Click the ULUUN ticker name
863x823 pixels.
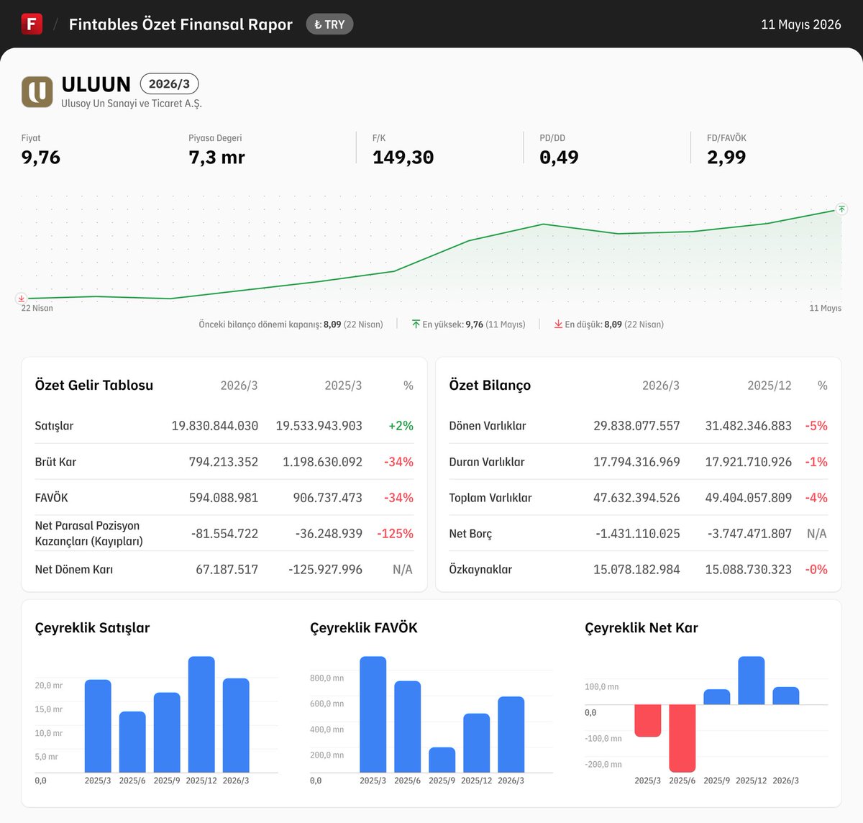(x=96, y=84)
